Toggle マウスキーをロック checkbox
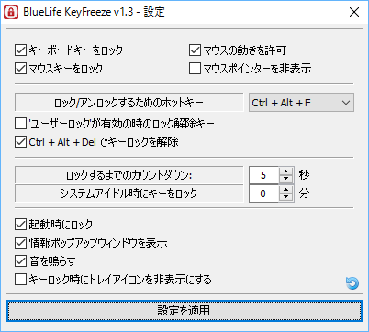 20,69
